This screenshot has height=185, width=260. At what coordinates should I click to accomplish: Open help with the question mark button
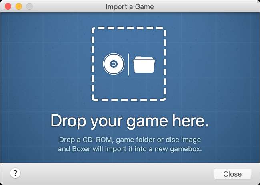tap(15, 173)
